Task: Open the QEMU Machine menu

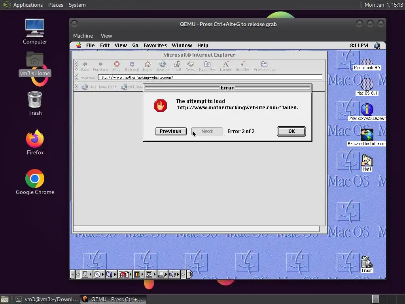Action: [x=83, y=36]
